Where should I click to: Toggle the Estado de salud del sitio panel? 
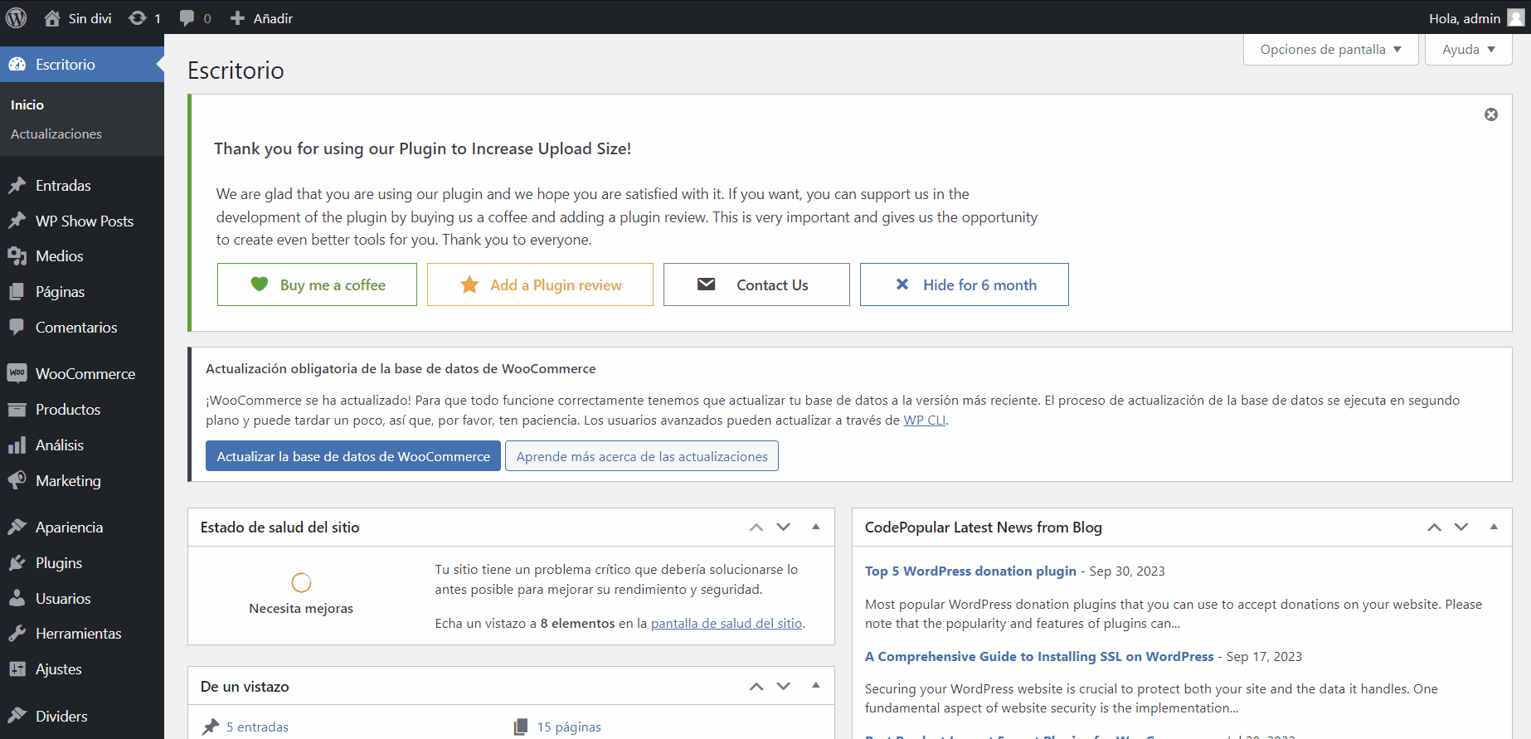coord(816,527)
